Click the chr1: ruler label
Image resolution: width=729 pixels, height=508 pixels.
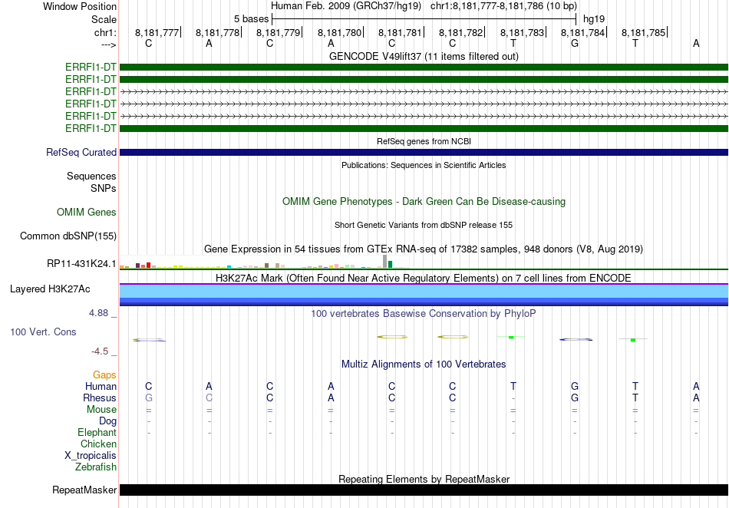[105, 32]
